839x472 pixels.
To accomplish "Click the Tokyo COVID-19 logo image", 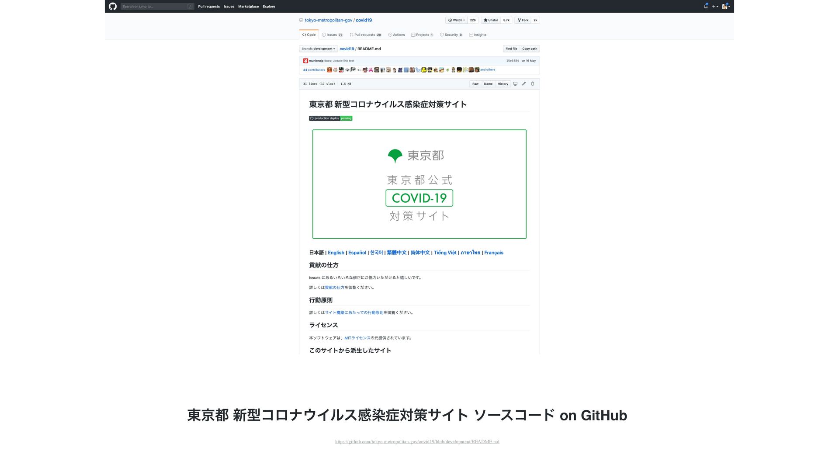I will (419, 184).
